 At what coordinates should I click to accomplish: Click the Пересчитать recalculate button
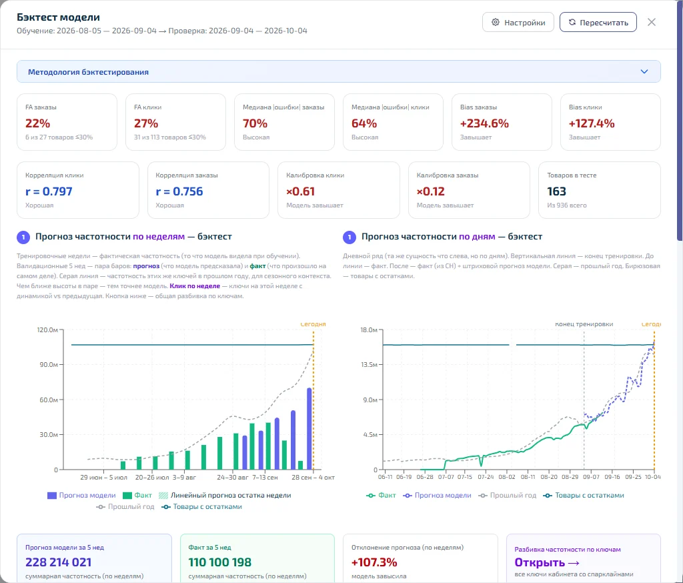[598, 22]
